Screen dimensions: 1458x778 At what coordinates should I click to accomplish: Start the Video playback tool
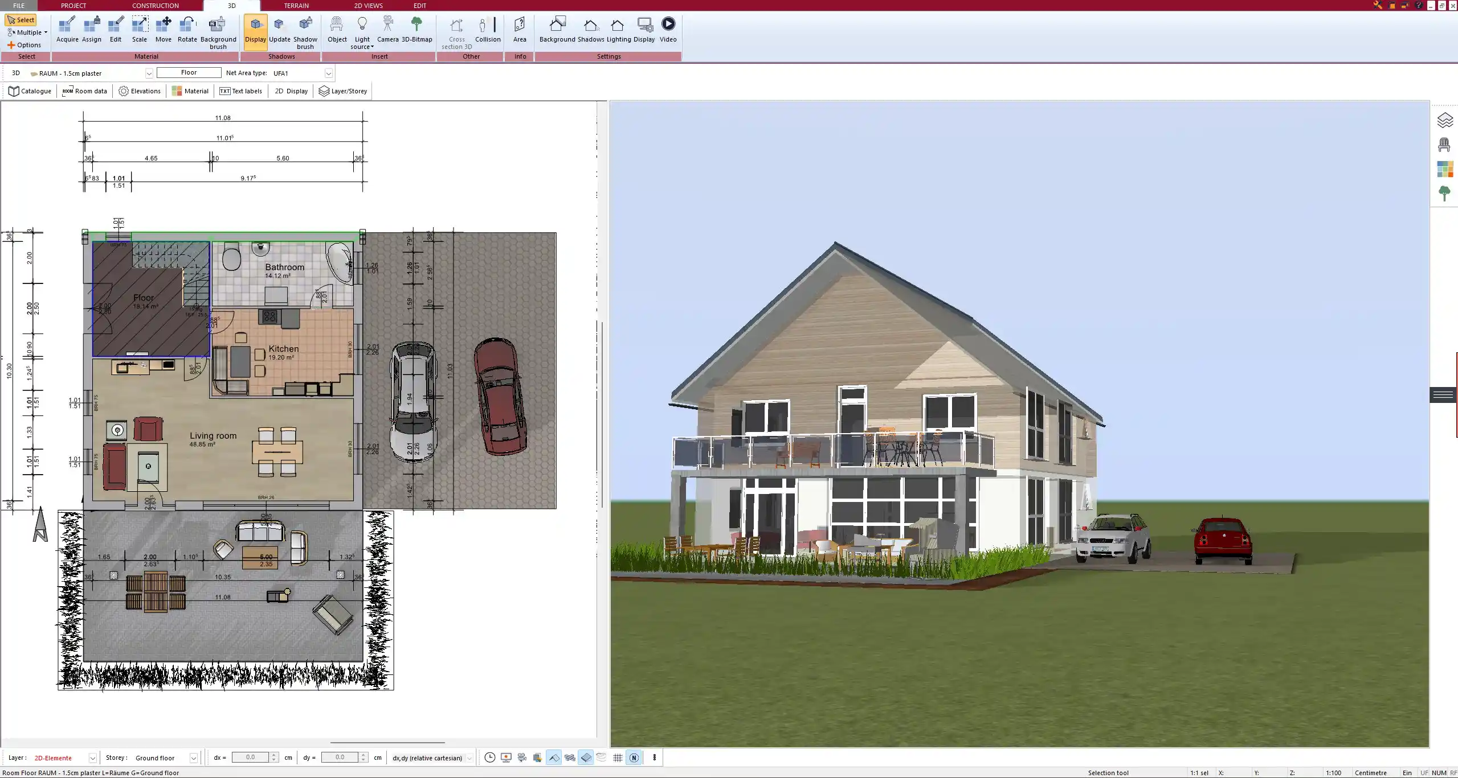pos(668,30)
